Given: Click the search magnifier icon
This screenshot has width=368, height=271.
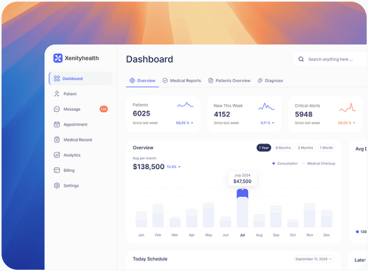Looking at the screenshot, I should [301, 59].
